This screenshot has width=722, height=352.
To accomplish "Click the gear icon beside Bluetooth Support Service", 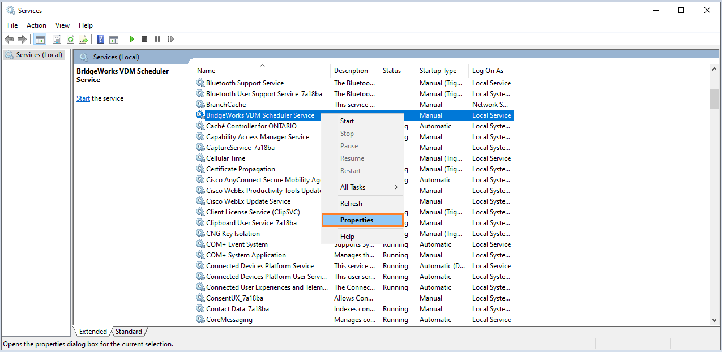I will [x=200, y=83].
